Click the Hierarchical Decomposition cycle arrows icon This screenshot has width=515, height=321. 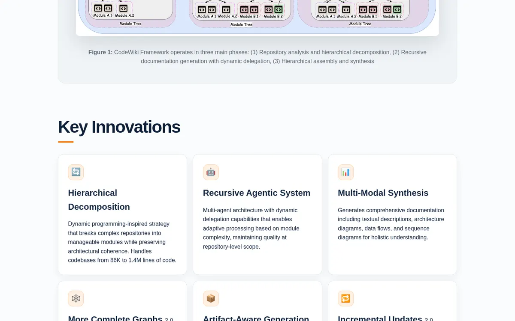(76, 172)
